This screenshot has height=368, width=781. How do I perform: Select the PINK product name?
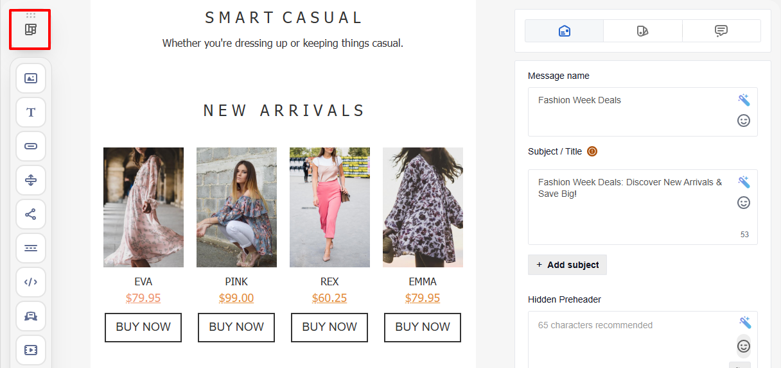[236, 281]
